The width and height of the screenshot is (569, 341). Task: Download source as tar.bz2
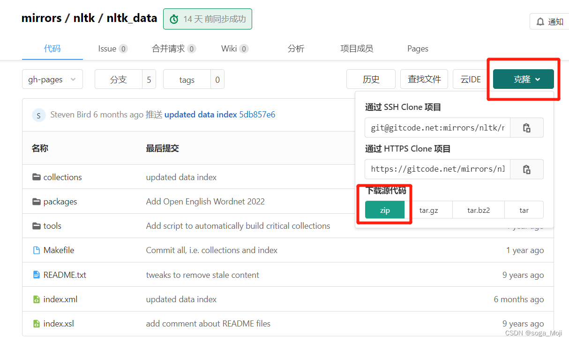point(479,210)
